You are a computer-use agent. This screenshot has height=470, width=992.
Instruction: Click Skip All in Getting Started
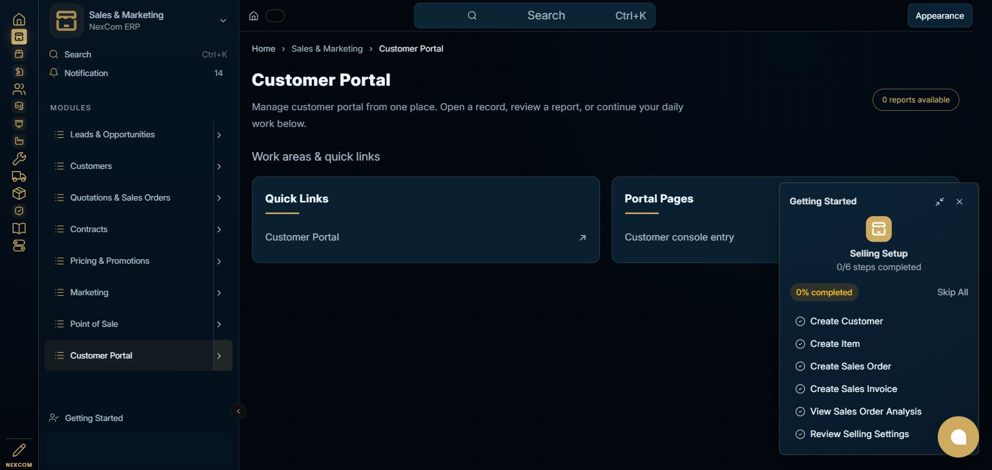click(x=953, y=292)
